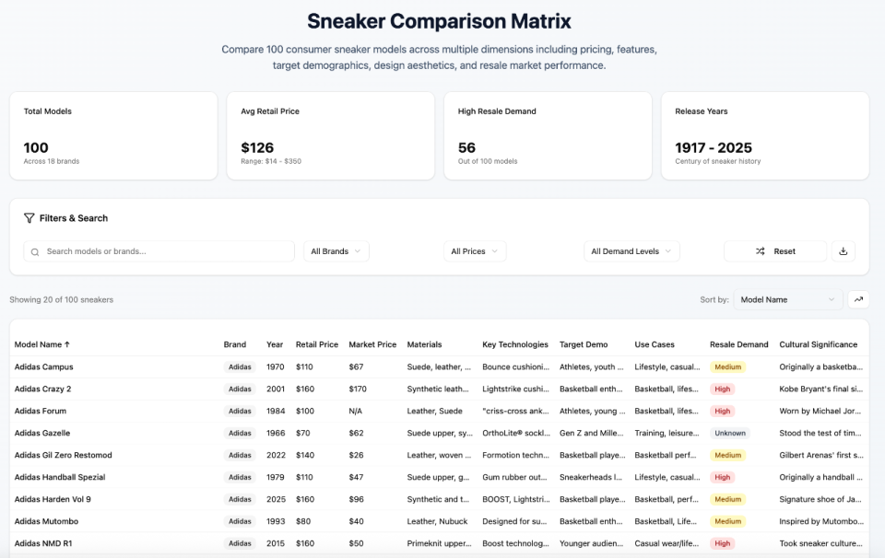Click the year 2025 in Harden Vol 9 row
885x558 pixels.
(276, 499)
